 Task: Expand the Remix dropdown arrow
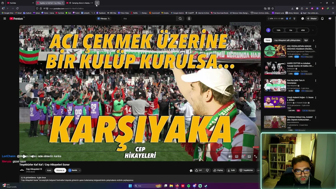[x=80, y=170]
